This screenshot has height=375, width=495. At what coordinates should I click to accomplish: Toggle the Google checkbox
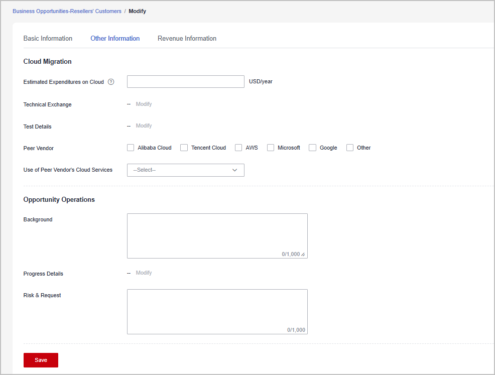coord(312,148)
